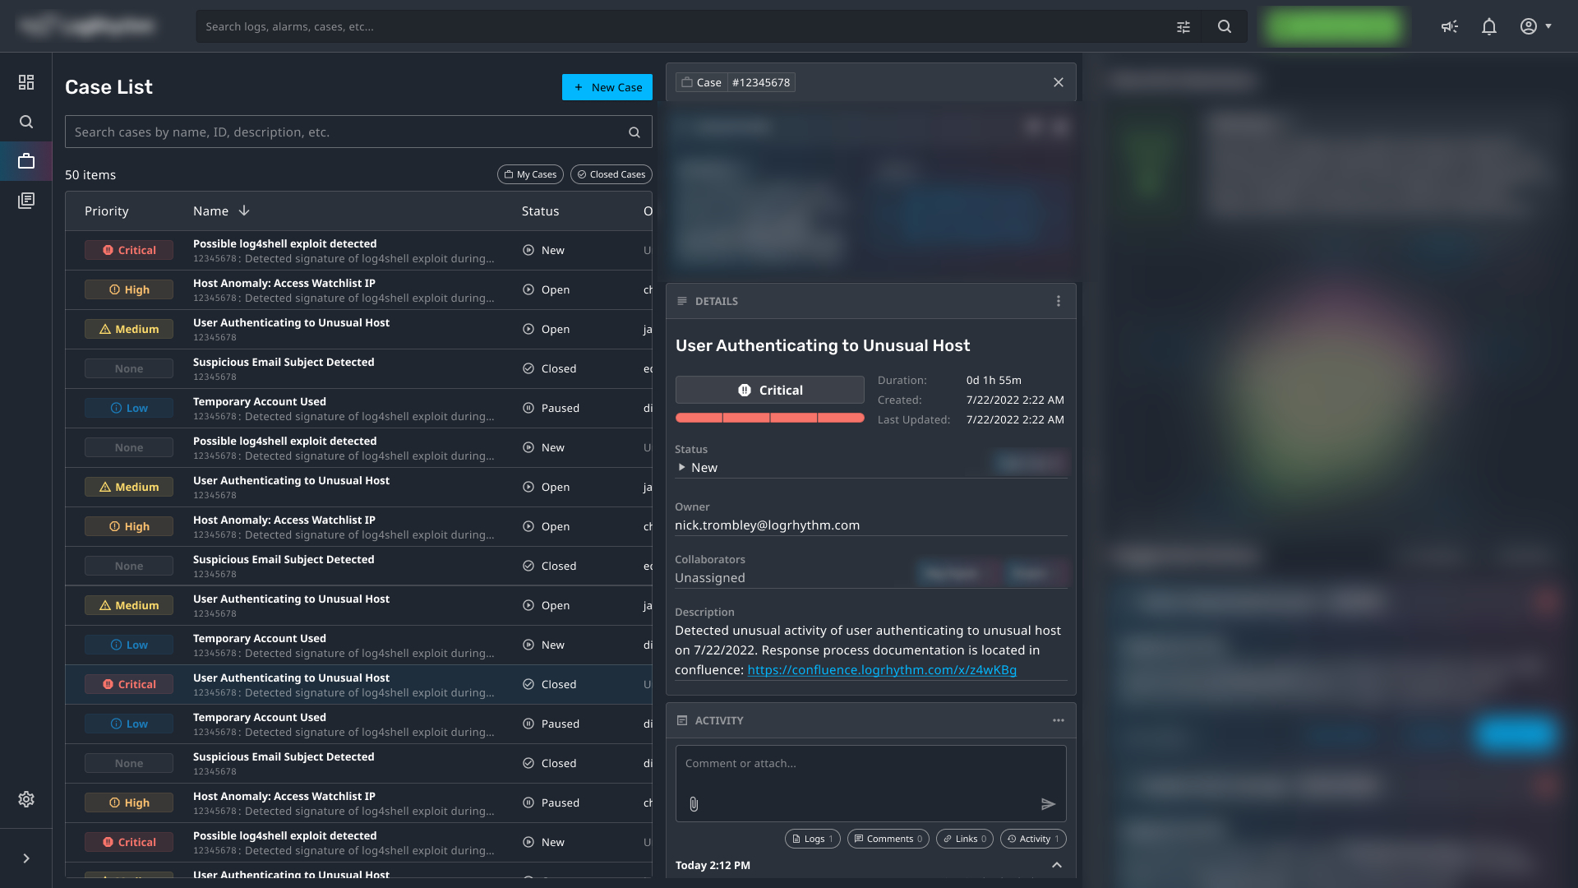Click the sidebar search magnifier icon

[26, 122]
